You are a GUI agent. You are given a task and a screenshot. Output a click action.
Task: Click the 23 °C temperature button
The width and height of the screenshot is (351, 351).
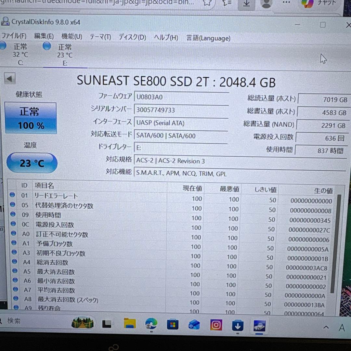click(32, 163)
